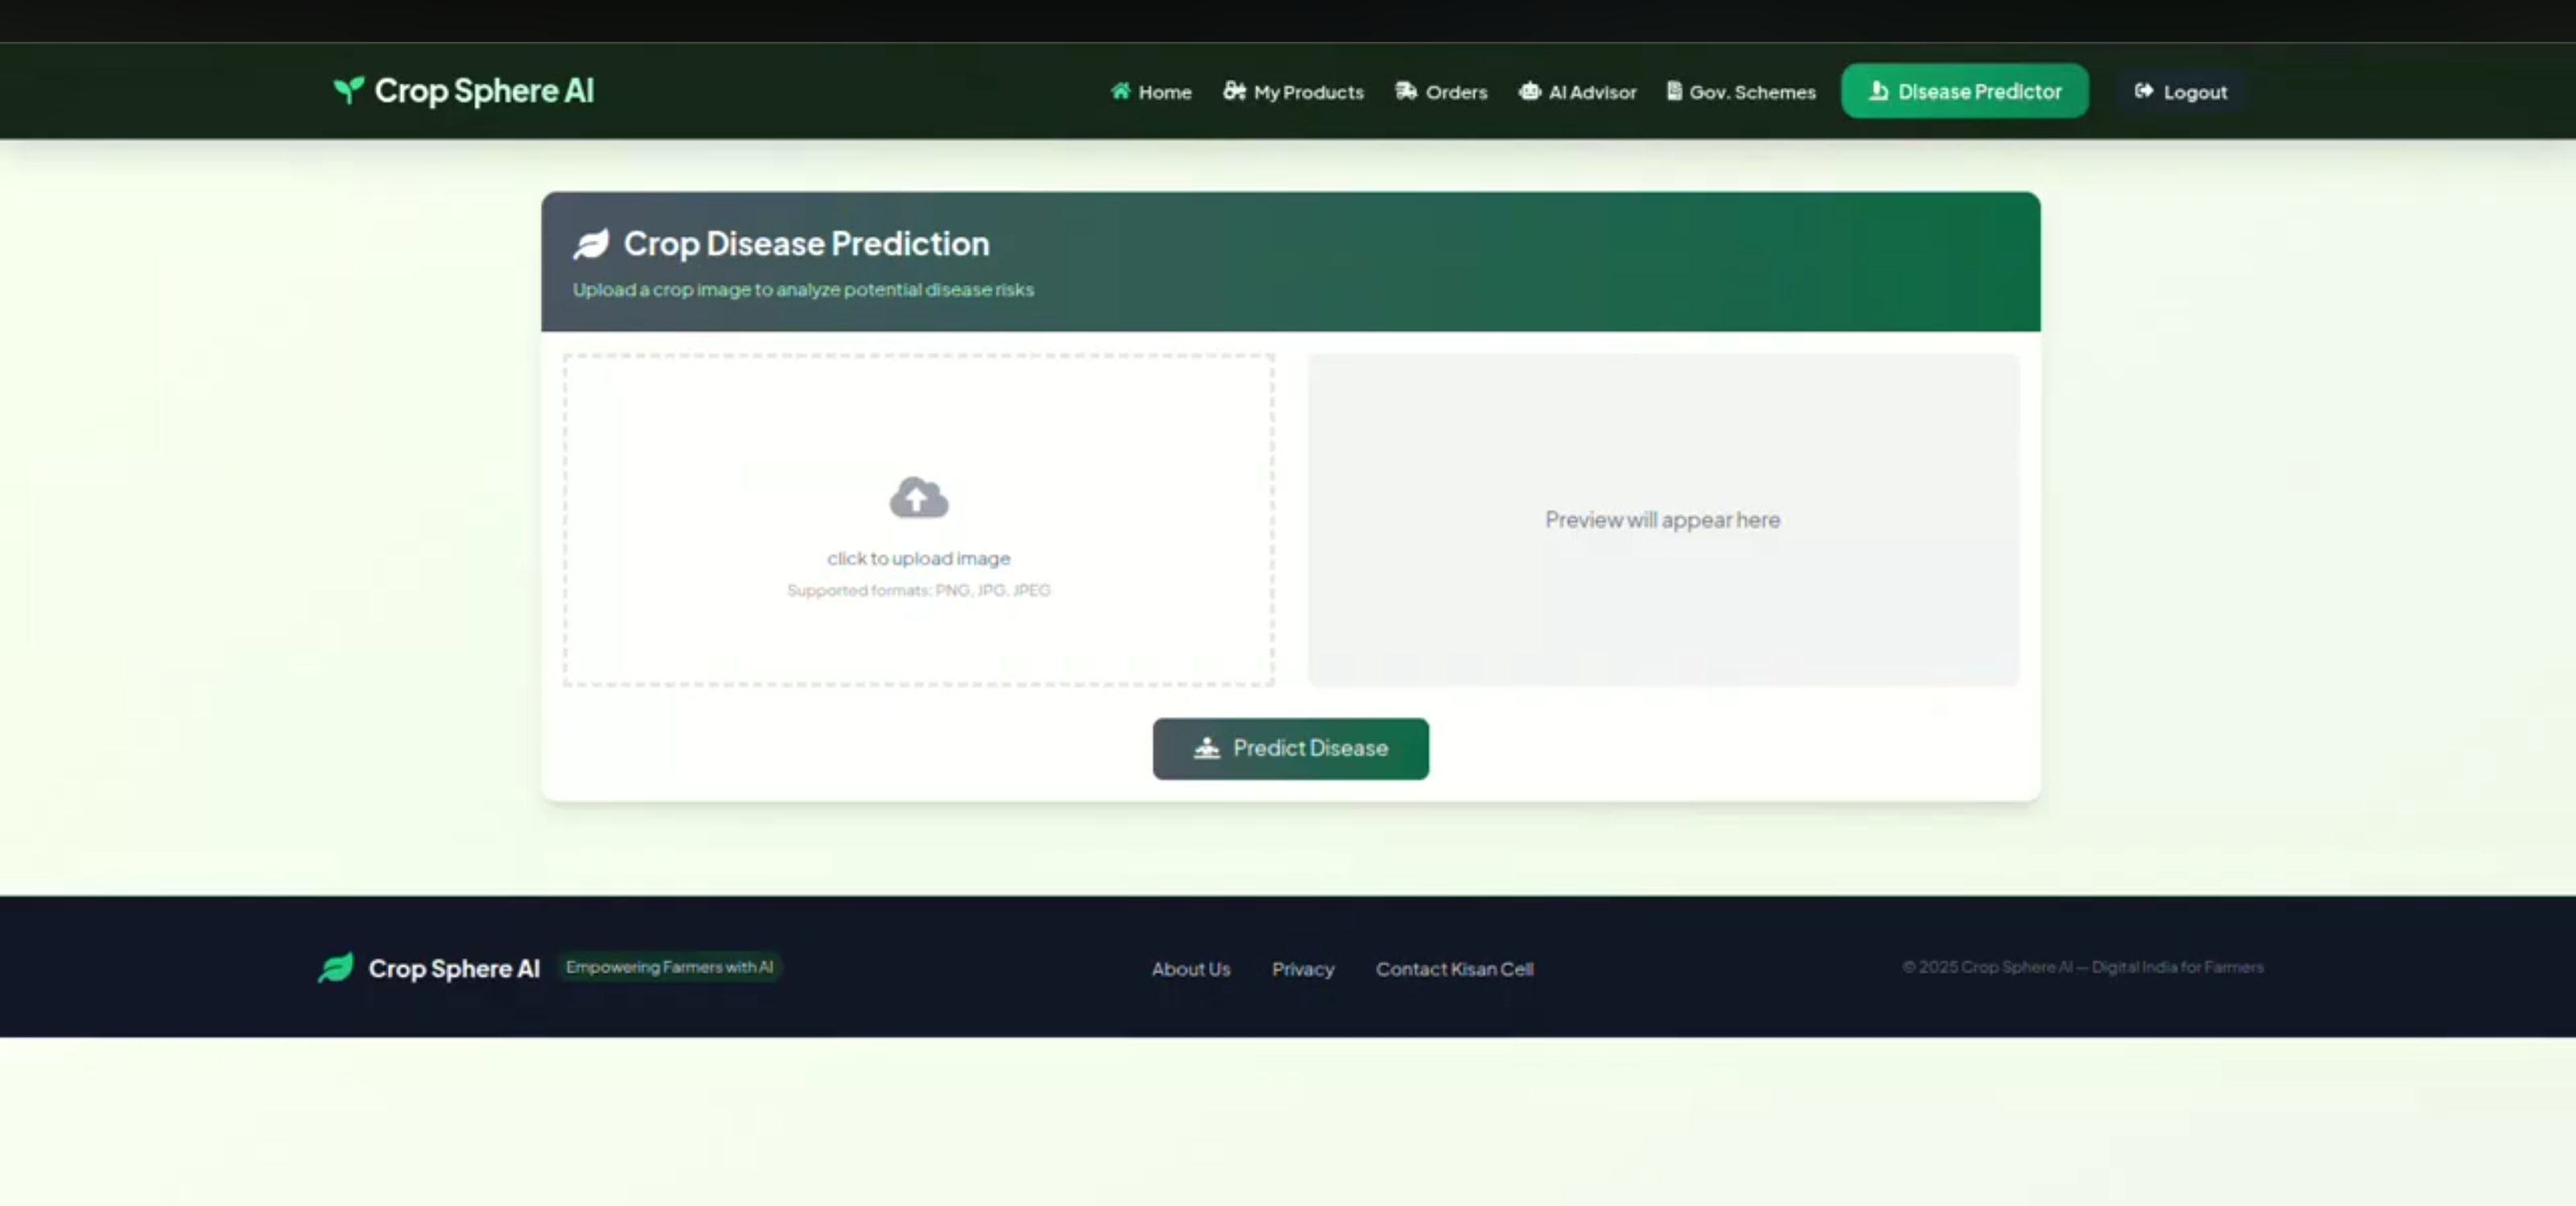Click the cloud upload icon
Image resolution: width=2576 pixels, height=1206 pixels.
[918, 496]
